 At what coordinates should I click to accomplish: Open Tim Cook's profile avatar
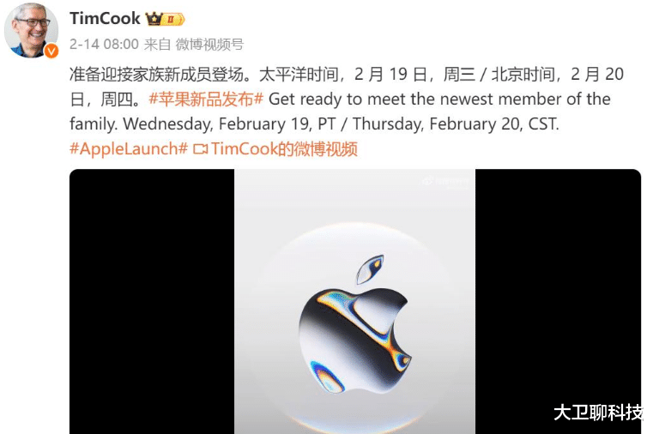click(x=31, y=31)
